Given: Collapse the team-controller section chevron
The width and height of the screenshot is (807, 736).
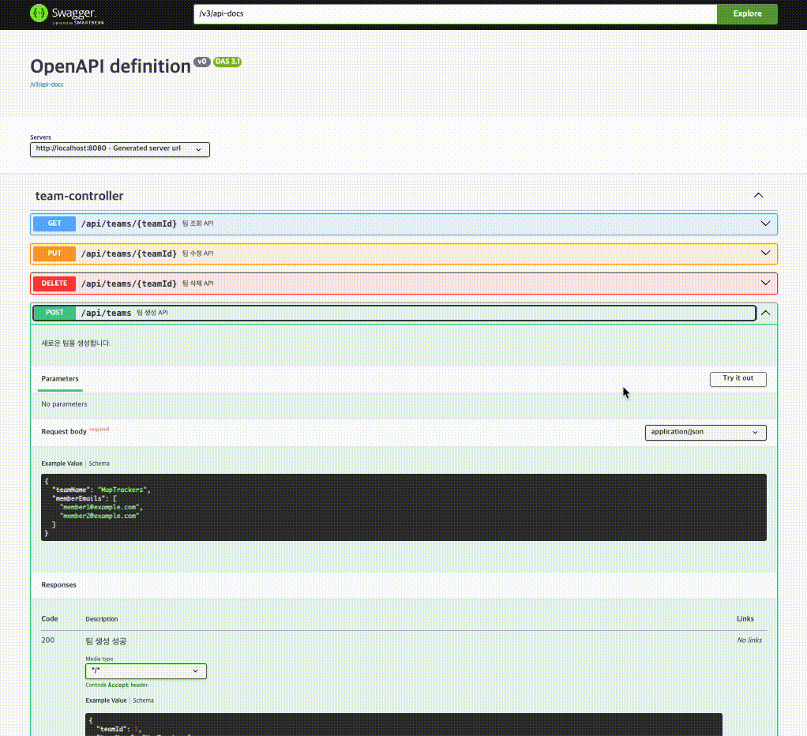Looking at the screenshot, I should point(758,196).
